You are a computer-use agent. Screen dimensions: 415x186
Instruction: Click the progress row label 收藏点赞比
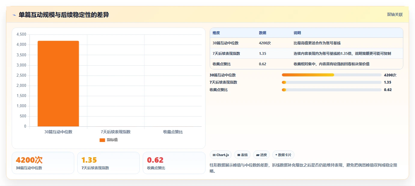(218, 90)
